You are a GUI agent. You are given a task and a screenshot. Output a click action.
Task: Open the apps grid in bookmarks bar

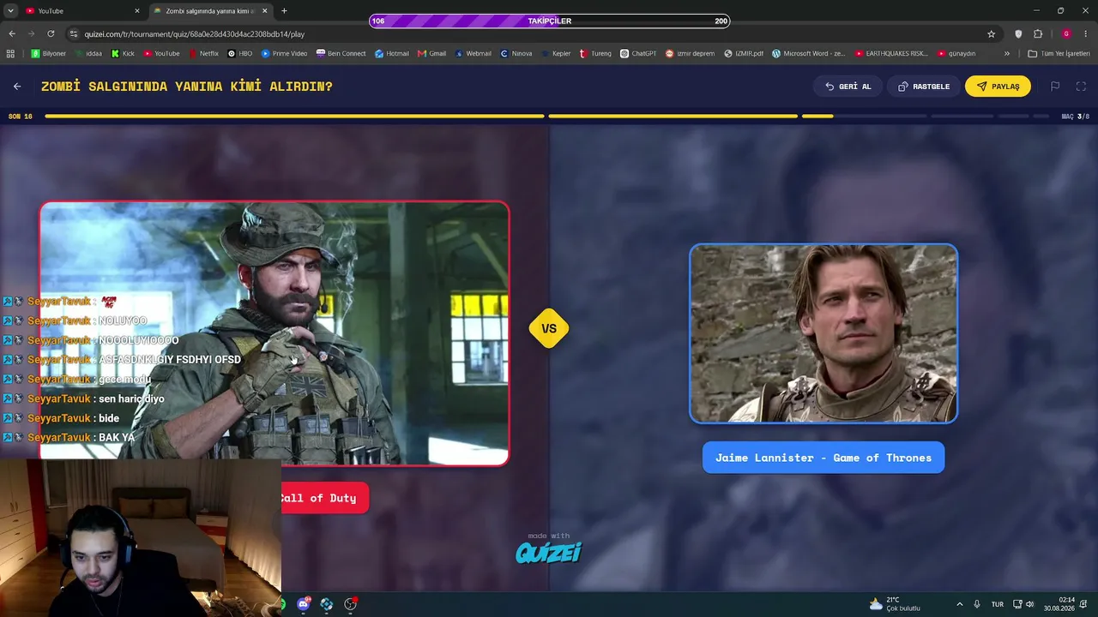click(x=10, y=53)
